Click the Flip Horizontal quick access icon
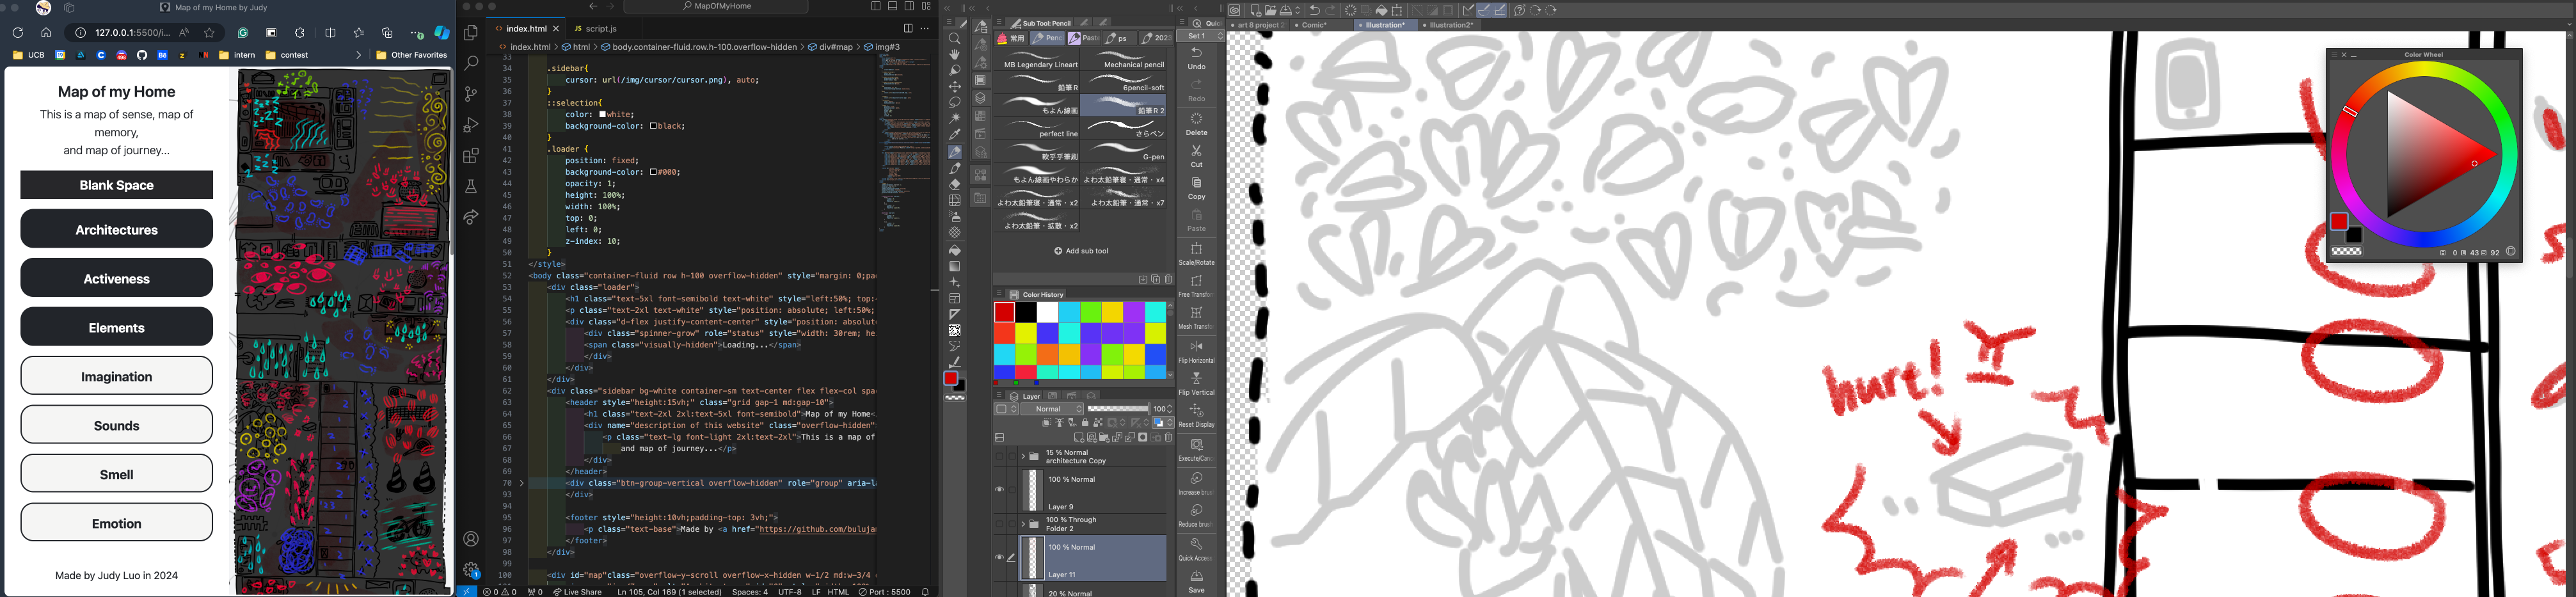Viewport: 2576px width, 597px height. [1196, 351]
